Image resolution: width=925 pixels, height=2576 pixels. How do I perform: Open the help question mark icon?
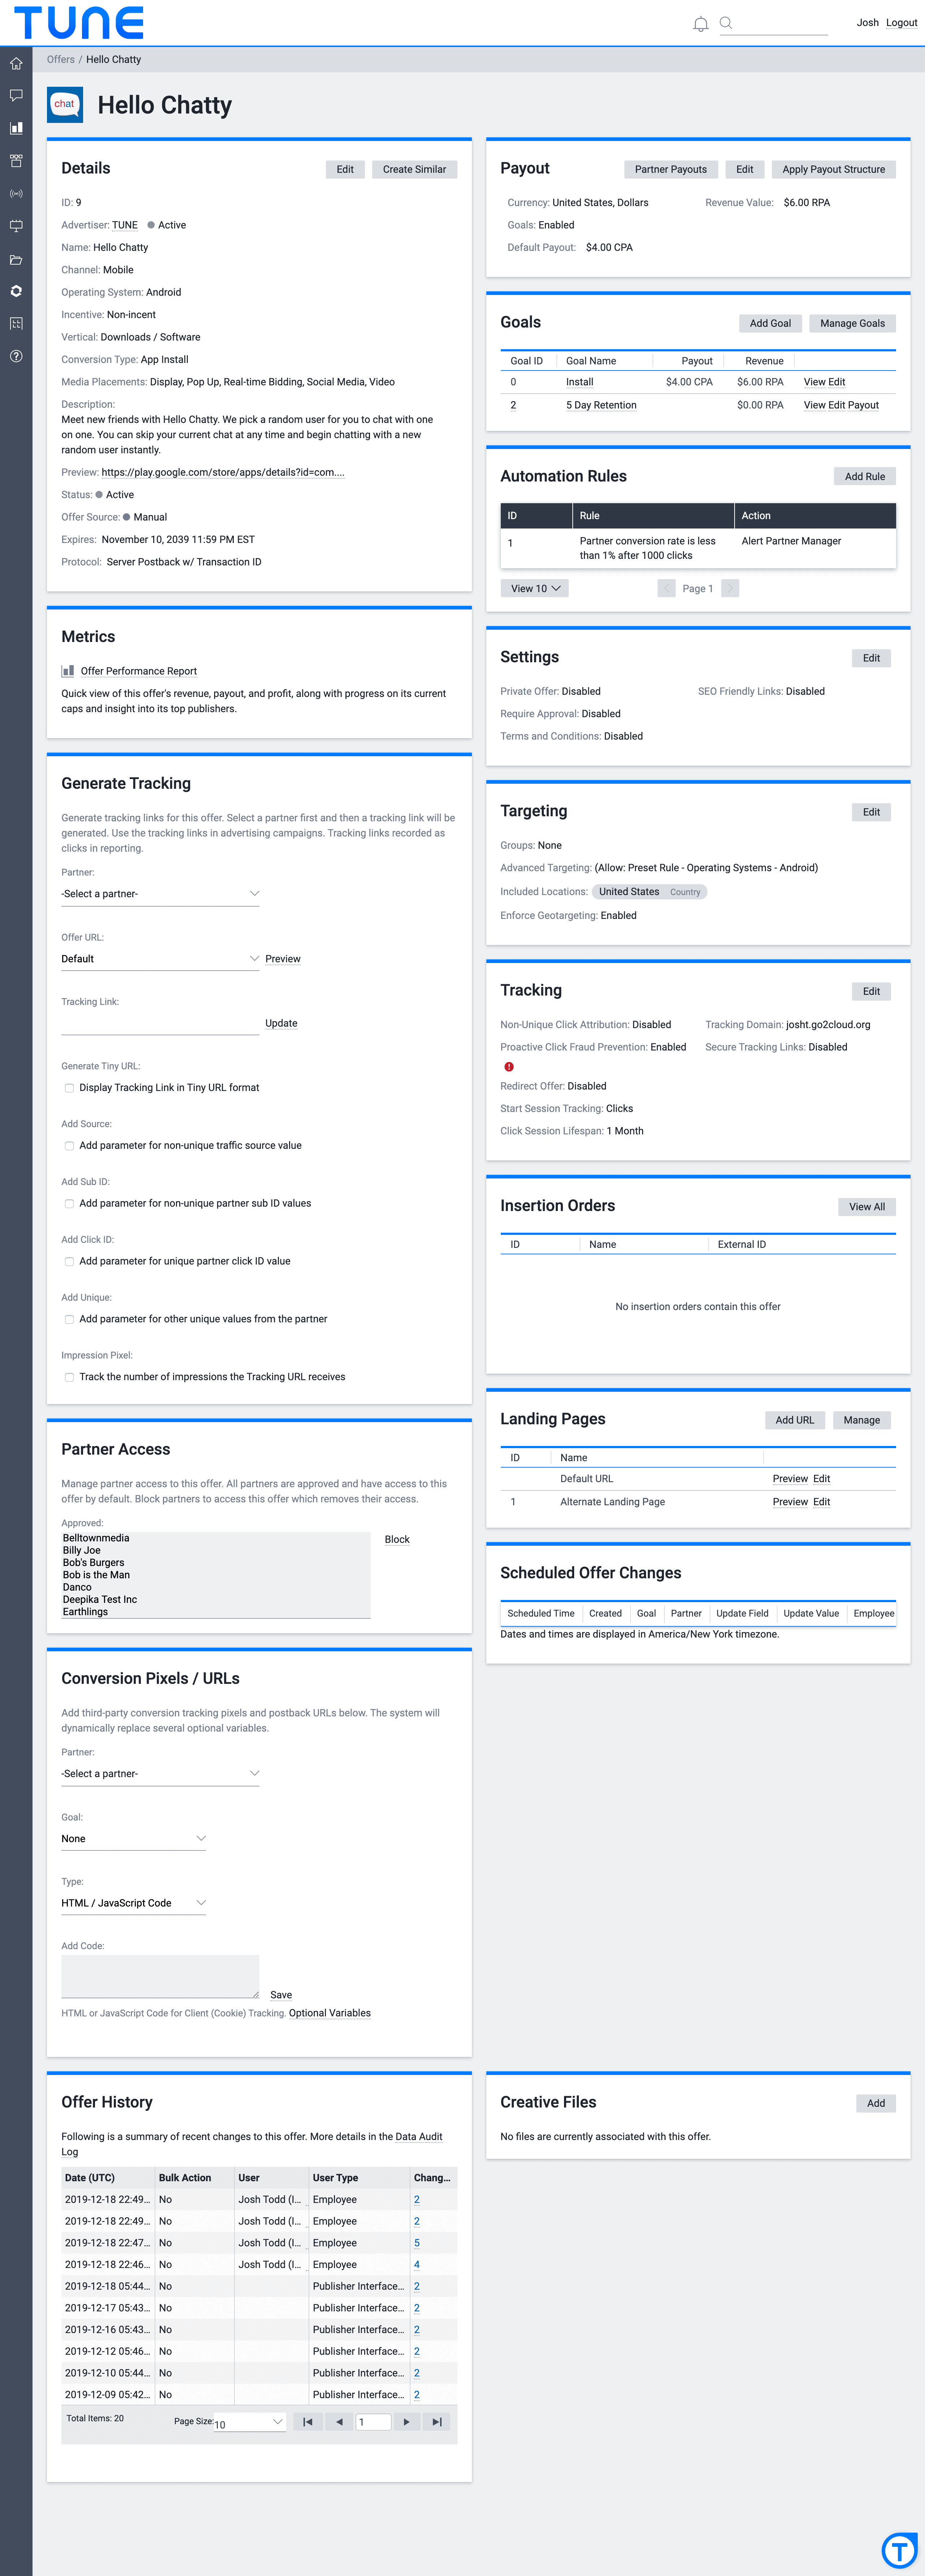(x=16, y=356)
